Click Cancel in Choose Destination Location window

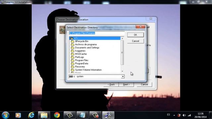click(x=144, y=85)
